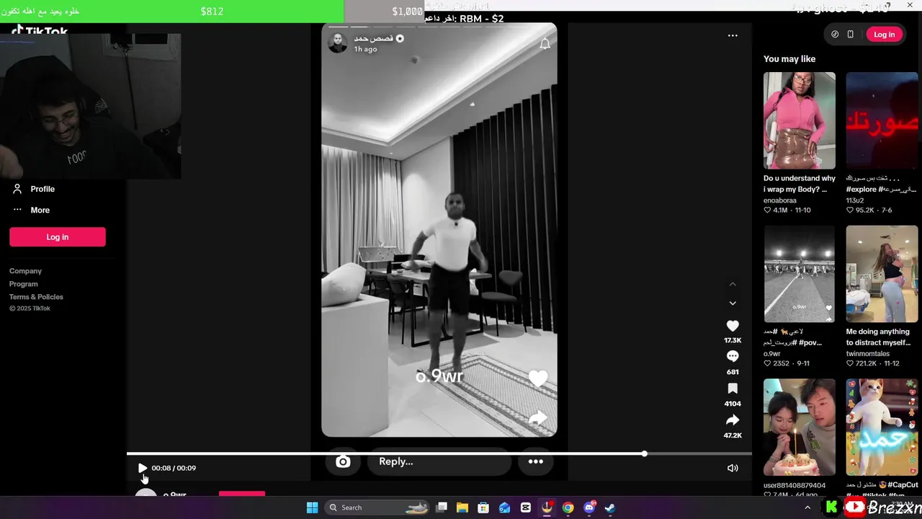The width and height of the screenshot is (922, 519).
Task: Open the three-dot options menu above the sidebar
Action: [x=733, y=35]
